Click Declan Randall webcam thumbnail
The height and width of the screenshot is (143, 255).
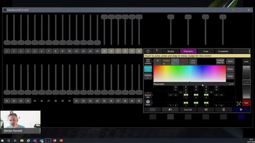[x=20, y=122]
